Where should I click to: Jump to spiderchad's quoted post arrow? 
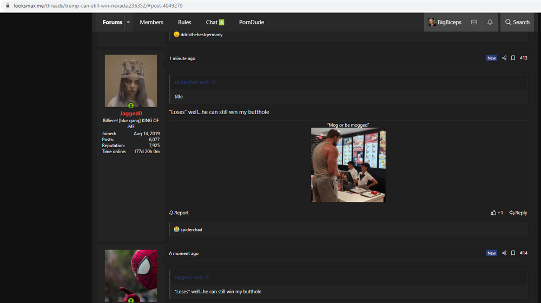(213, 82)
